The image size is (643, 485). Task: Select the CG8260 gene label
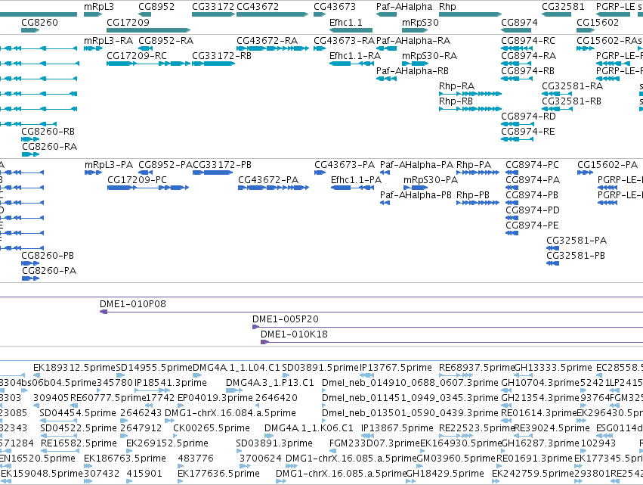[x=39, y=22]
